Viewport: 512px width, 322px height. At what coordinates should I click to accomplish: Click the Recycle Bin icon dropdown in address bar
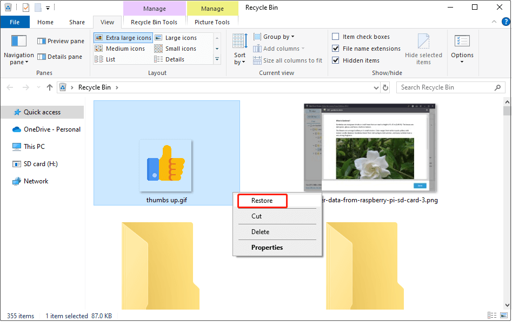click(x=72, y=87)
